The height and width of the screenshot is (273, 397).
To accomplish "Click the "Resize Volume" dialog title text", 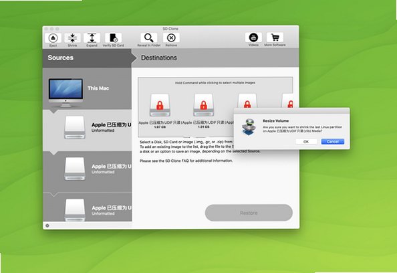I will 276,121.
